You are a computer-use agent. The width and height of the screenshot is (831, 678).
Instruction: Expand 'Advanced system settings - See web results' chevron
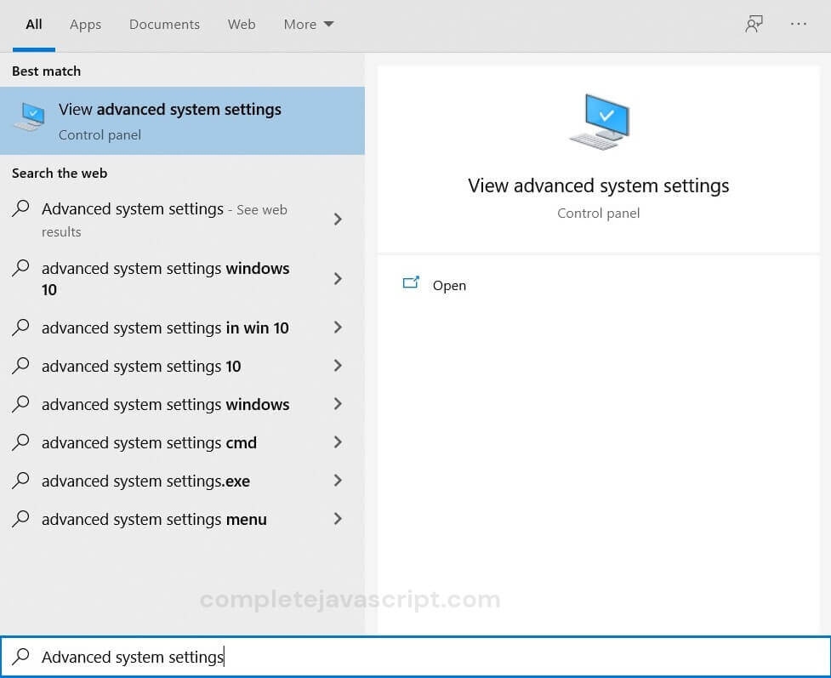point(338,219)
